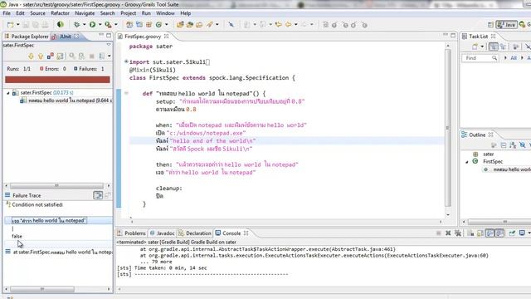Click the Open Perspective icon
Viewport: 531px width, 299px height.
(x=490, y=25)
